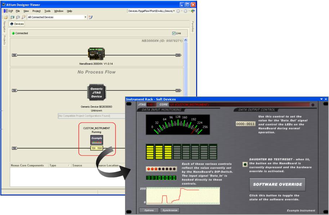Toggle the Live checkbox
The image size is (329, 215).
174,33
